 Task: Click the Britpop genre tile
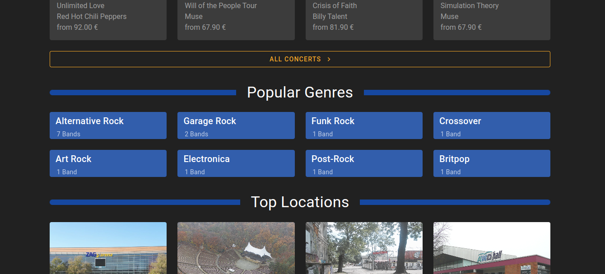492,163
